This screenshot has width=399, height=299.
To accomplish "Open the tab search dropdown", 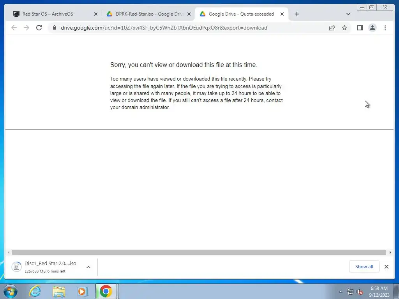I will pos(348,14).
